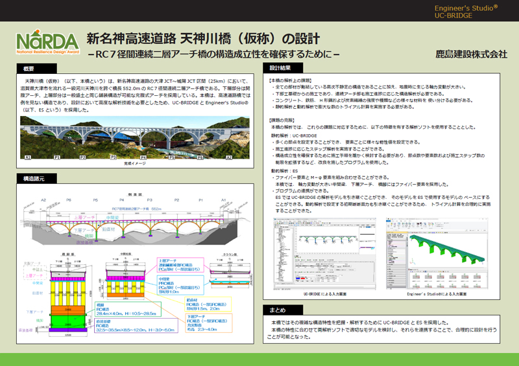Click the 中間柱部 cross-section title
The image size is (519, 366).
[x=125, y=254]
